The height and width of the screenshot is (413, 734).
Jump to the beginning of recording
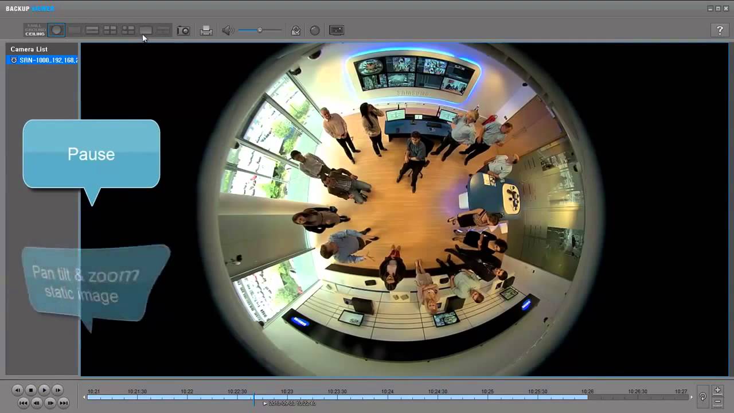pos(24,403)
